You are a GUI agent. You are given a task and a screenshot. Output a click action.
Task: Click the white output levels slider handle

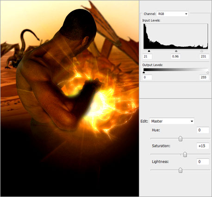(208, 72)
